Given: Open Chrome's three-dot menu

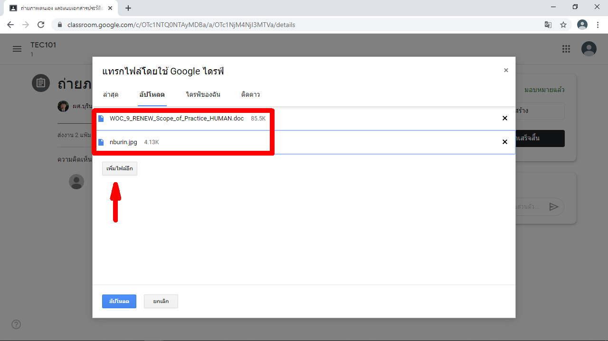Looking at the screenshot, I should pos(598,25).
